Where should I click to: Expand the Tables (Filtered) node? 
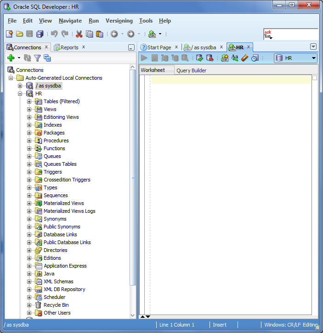[x=29, y=101]
